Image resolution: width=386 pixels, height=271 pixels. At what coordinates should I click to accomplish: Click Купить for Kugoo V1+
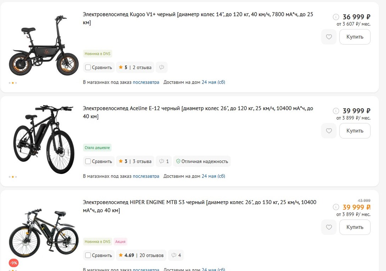pos(355,37)
